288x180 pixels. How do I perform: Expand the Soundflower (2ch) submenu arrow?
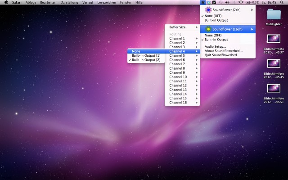click(x=252, y=10)
